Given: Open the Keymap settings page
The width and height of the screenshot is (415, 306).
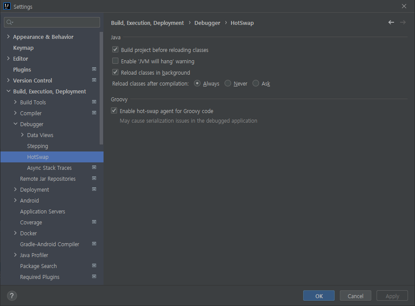Looking at the screenshot, I should pyautogui.click(x=23, y=48).
